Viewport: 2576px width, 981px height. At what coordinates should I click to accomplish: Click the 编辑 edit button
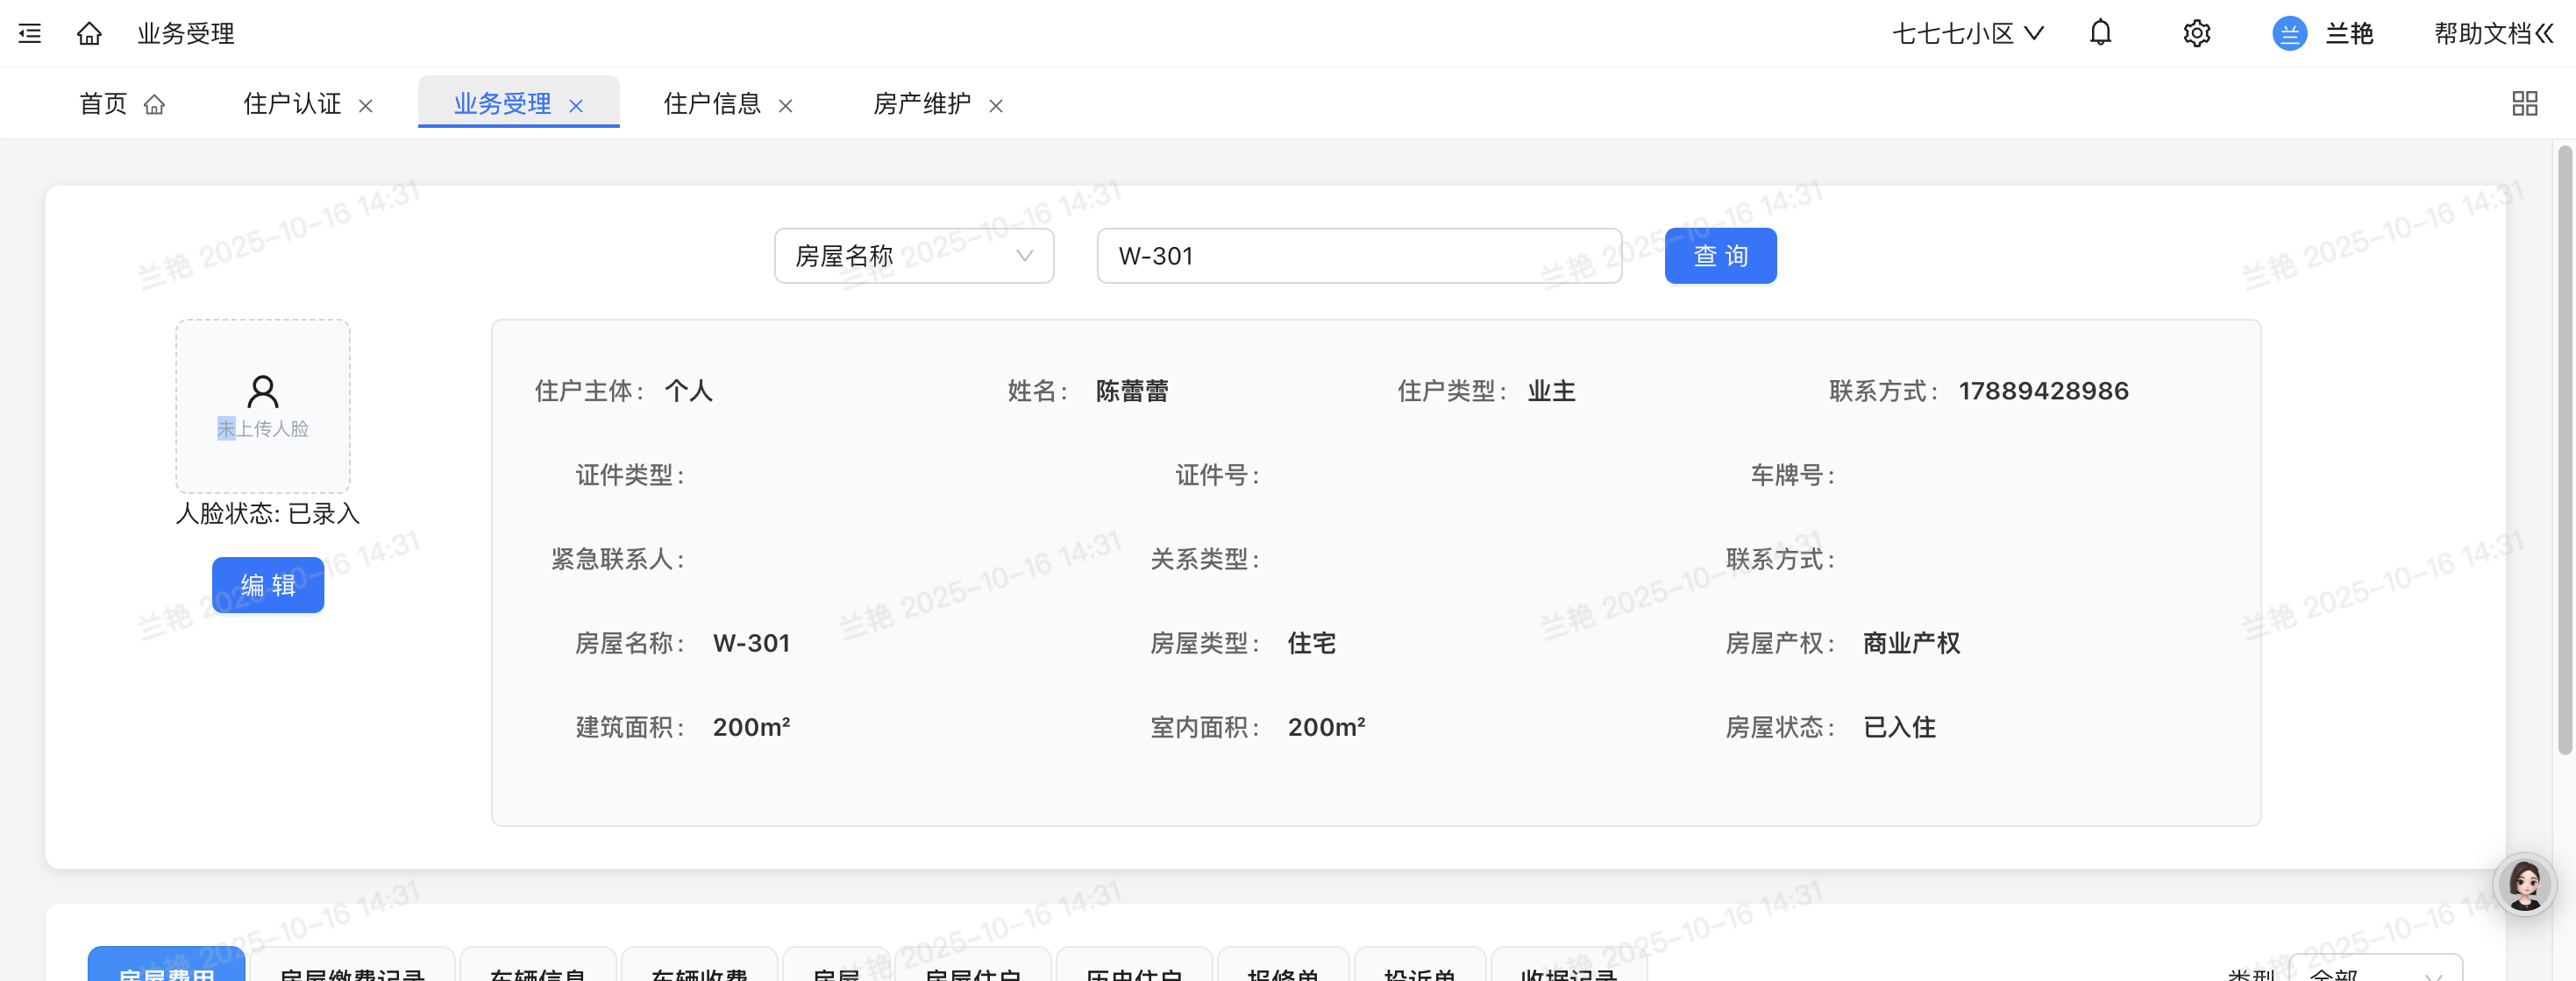tap(268, 584)
